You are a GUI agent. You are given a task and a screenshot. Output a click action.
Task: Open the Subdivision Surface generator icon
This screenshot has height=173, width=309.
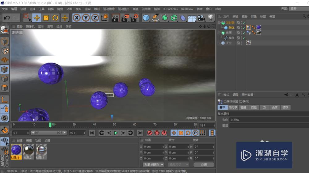[165, 18]
